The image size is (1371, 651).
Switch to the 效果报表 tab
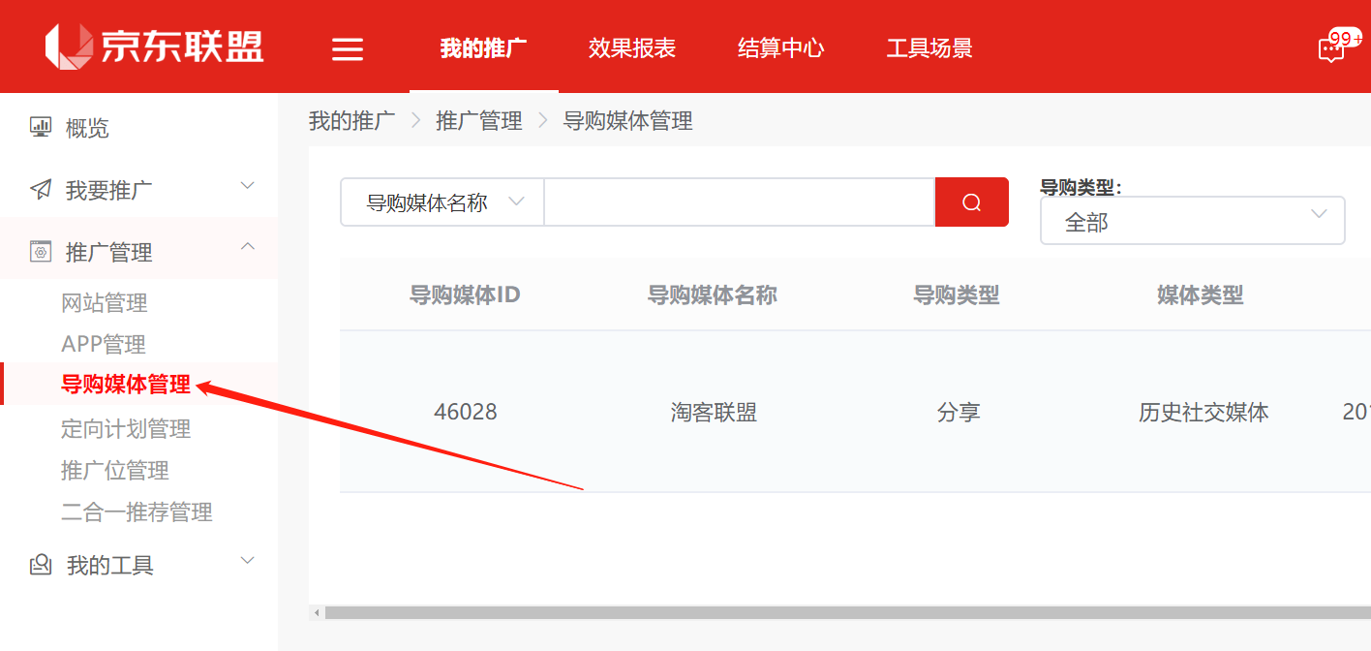point(632,47)
